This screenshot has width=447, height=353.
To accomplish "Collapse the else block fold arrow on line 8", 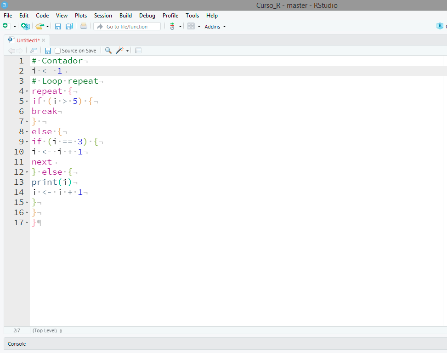I will [27, 132].
